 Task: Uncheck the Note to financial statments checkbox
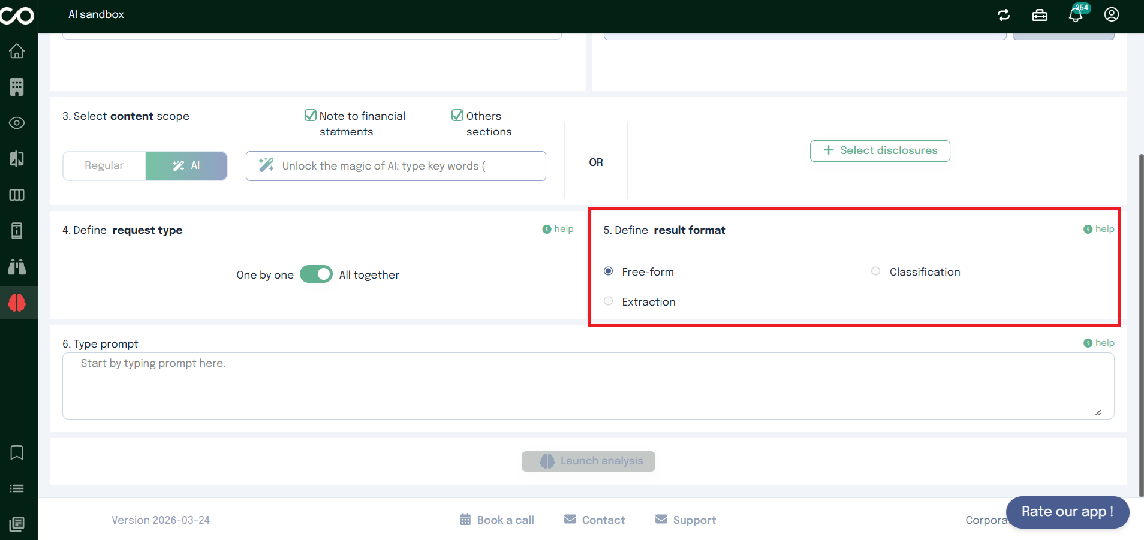[x=310, y=115]
